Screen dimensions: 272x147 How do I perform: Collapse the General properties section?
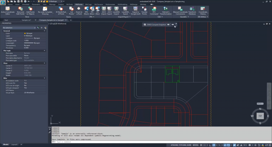(45, 31)
